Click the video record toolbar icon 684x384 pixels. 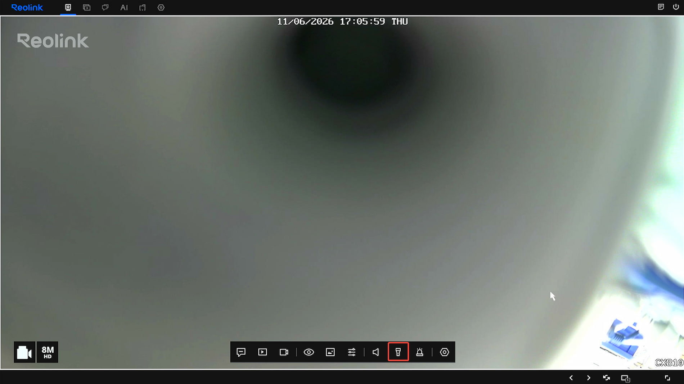click(x=284, y=352)
